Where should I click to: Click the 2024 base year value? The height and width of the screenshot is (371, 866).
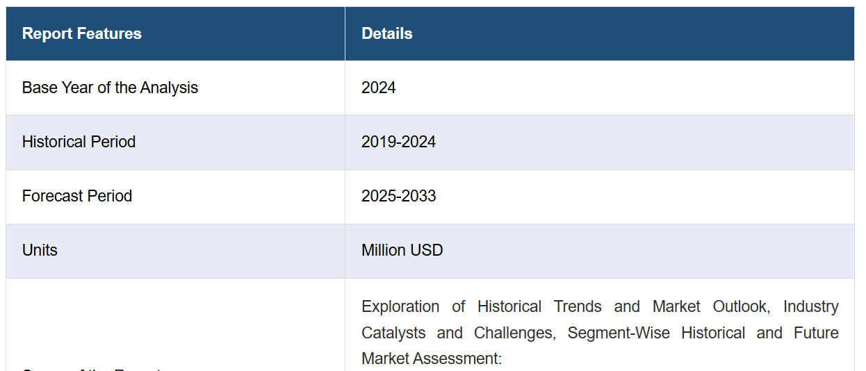378,88
